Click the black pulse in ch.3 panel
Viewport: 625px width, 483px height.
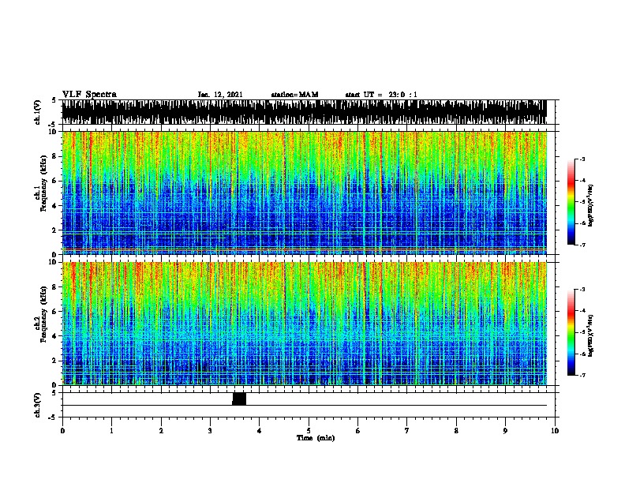click(239, 399)
